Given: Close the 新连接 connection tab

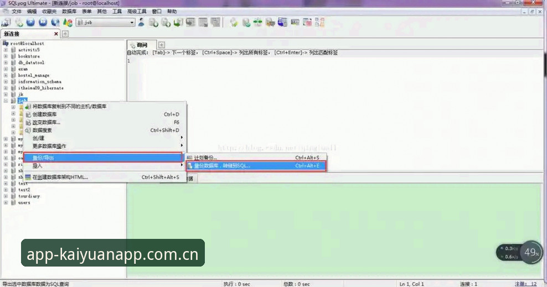Looking at the screenshot, I should tap(56, 34).
